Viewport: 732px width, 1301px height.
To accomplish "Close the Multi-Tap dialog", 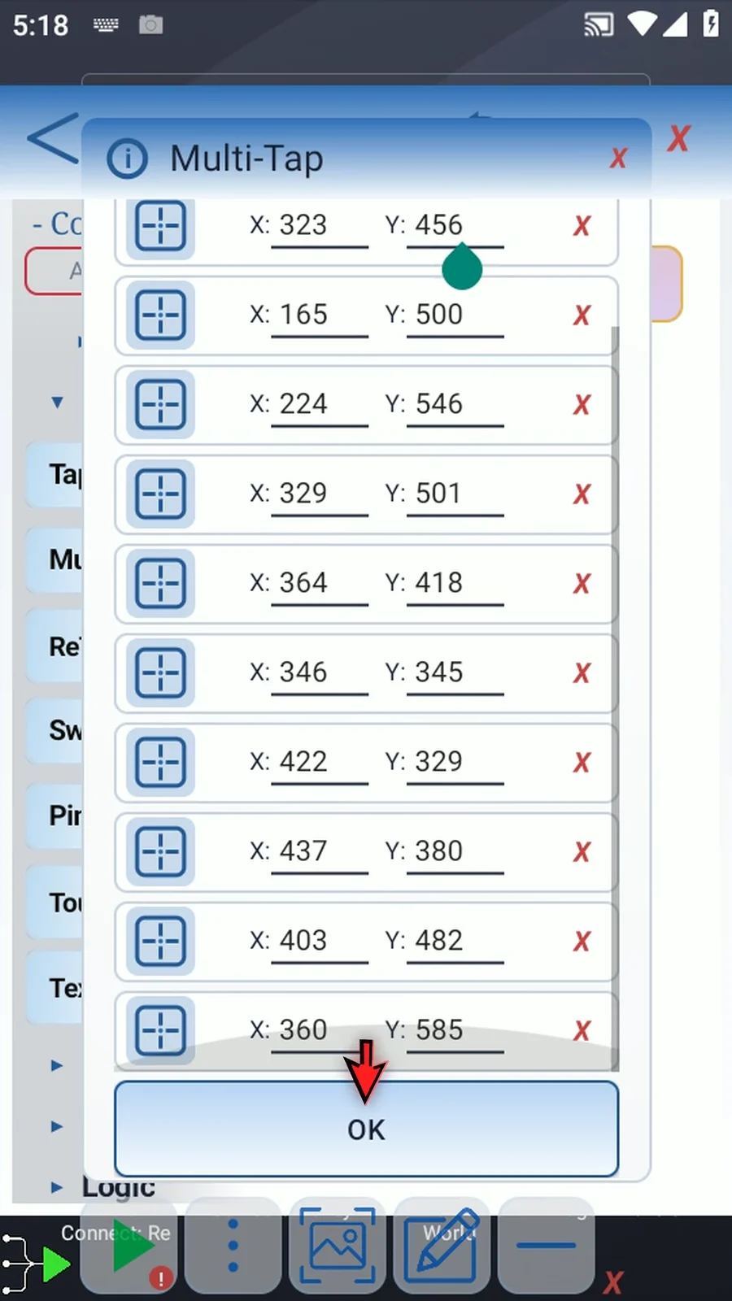I will point(618,158).
